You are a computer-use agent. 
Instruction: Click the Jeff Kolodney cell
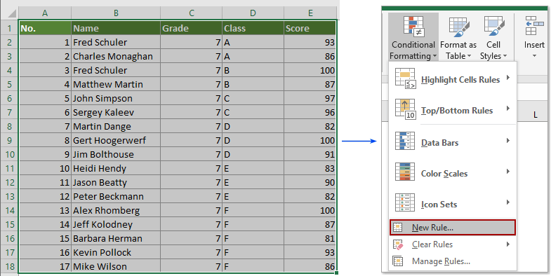pos(116,224)
